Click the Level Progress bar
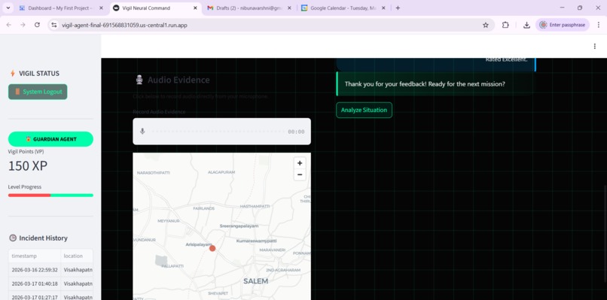This screenshot has width=607, height=300. tap(50, 195)
